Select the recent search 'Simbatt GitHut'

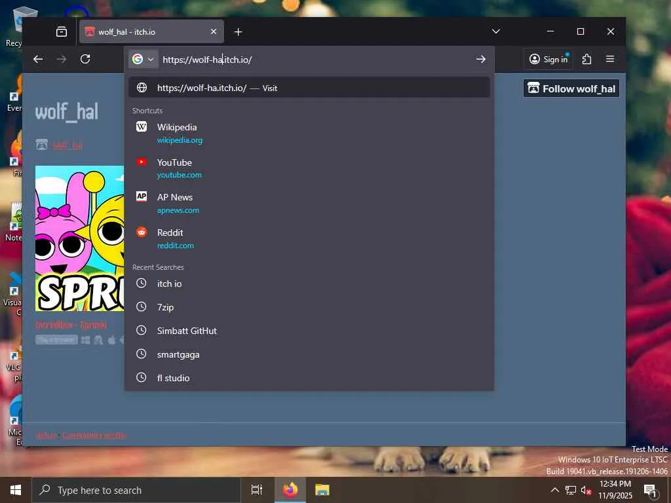pos(309,331)
